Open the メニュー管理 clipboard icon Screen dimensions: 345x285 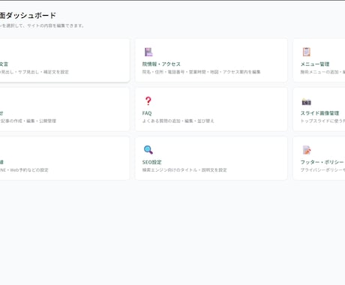pyautogui.click(x=307, y=52)
